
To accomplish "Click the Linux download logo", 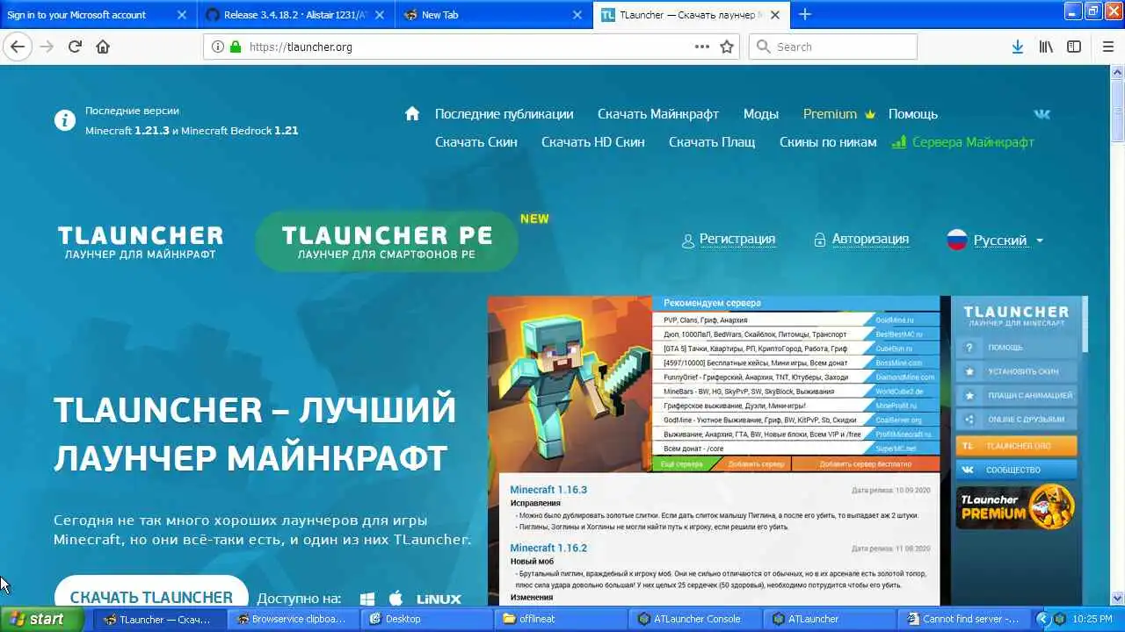I will point(439,599).
